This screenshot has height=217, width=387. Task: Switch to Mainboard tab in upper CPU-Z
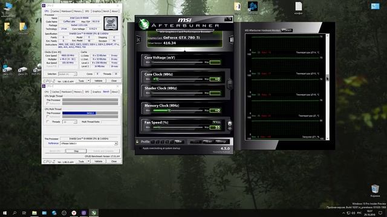pyautogui.click(x=67, y=11)
